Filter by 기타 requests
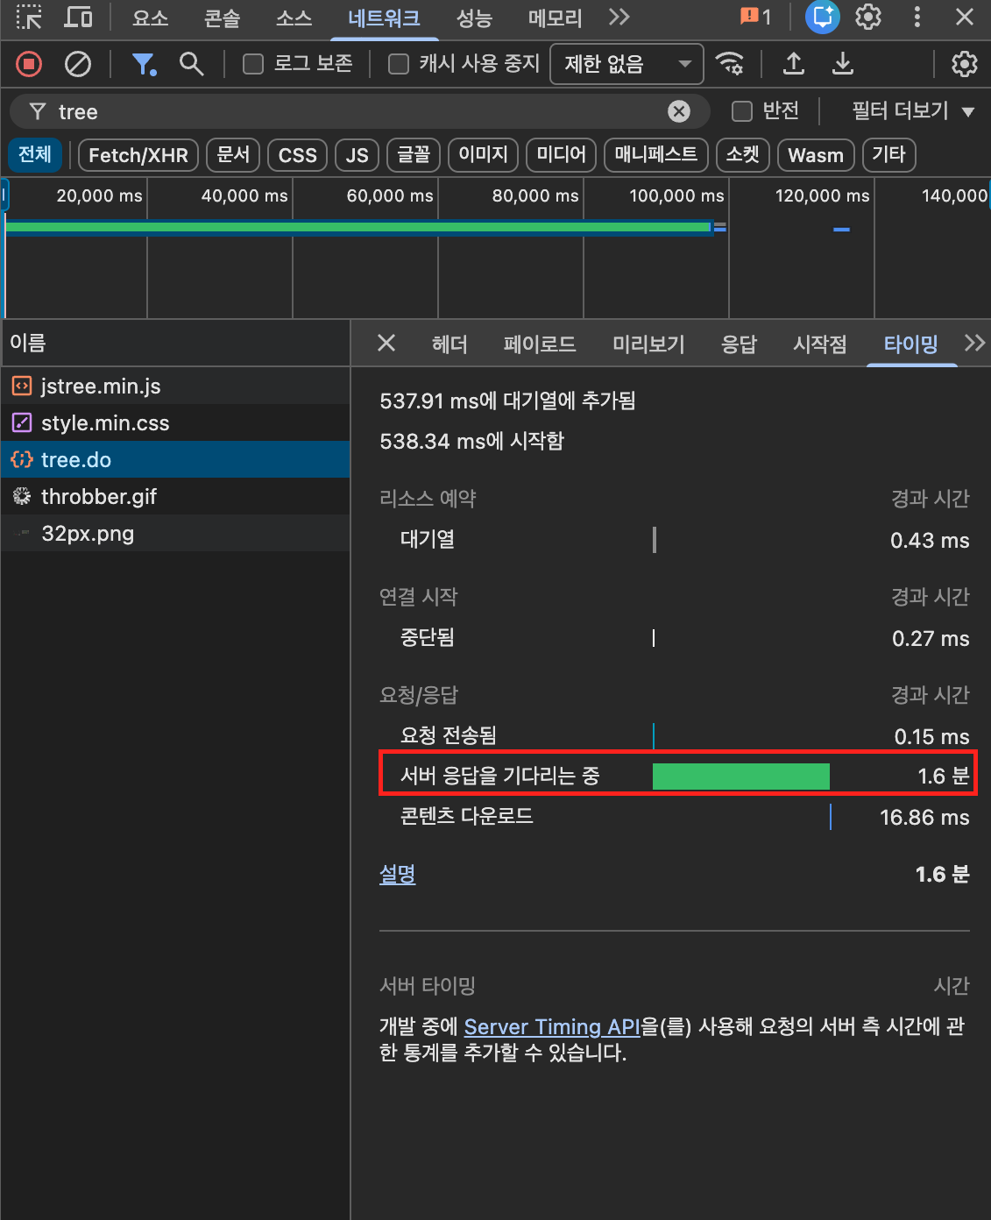991x1220 pixels. coord(888,155)
